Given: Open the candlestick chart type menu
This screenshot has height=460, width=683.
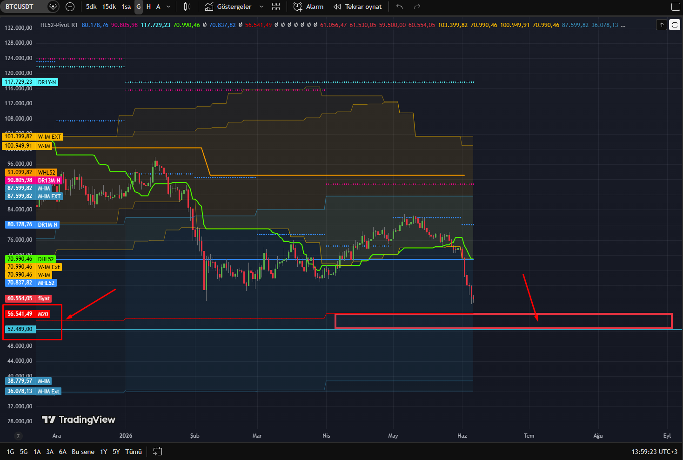Looking at the screenshot, I should pos(187,7).
